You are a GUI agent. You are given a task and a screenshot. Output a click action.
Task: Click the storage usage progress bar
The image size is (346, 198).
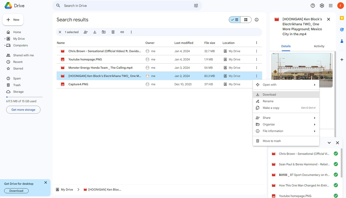(24, 97)
